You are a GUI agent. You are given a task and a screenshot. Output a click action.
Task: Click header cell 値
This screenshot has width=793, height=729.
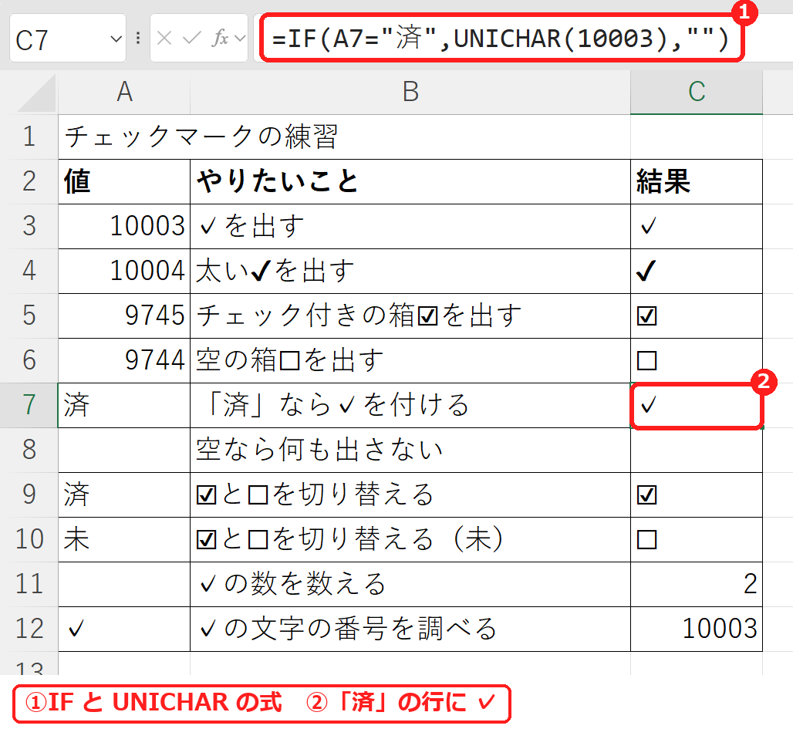124,181
